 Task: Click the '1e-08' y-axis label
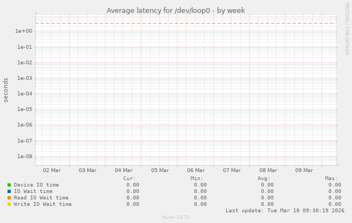[x=25, y=157]
